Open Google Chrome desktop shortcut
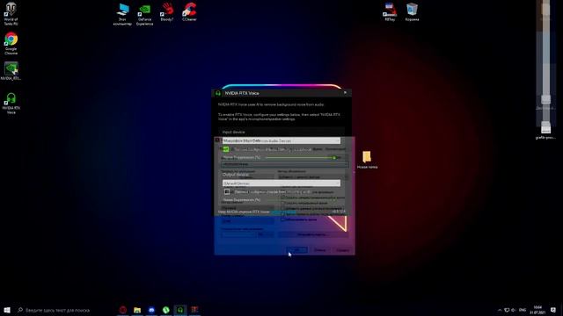 coord(11,43)
